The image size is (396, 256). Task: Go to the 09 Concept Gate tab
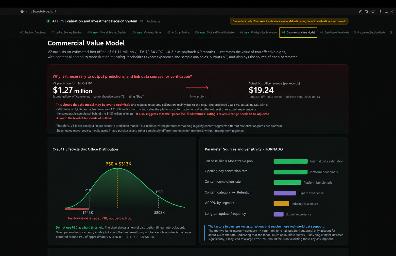pos(147,33)
